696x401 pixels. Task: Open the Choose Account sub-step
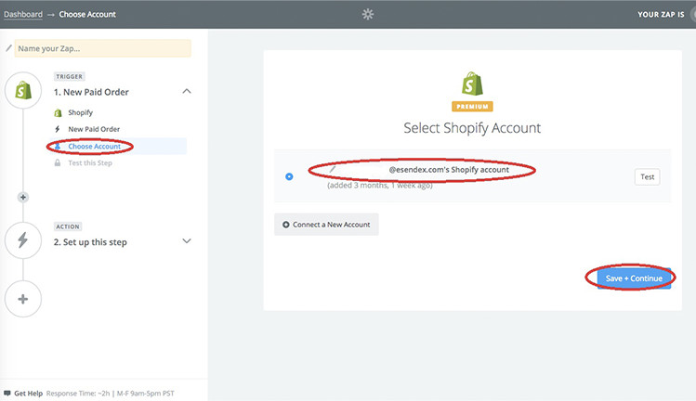coord(94,147)
